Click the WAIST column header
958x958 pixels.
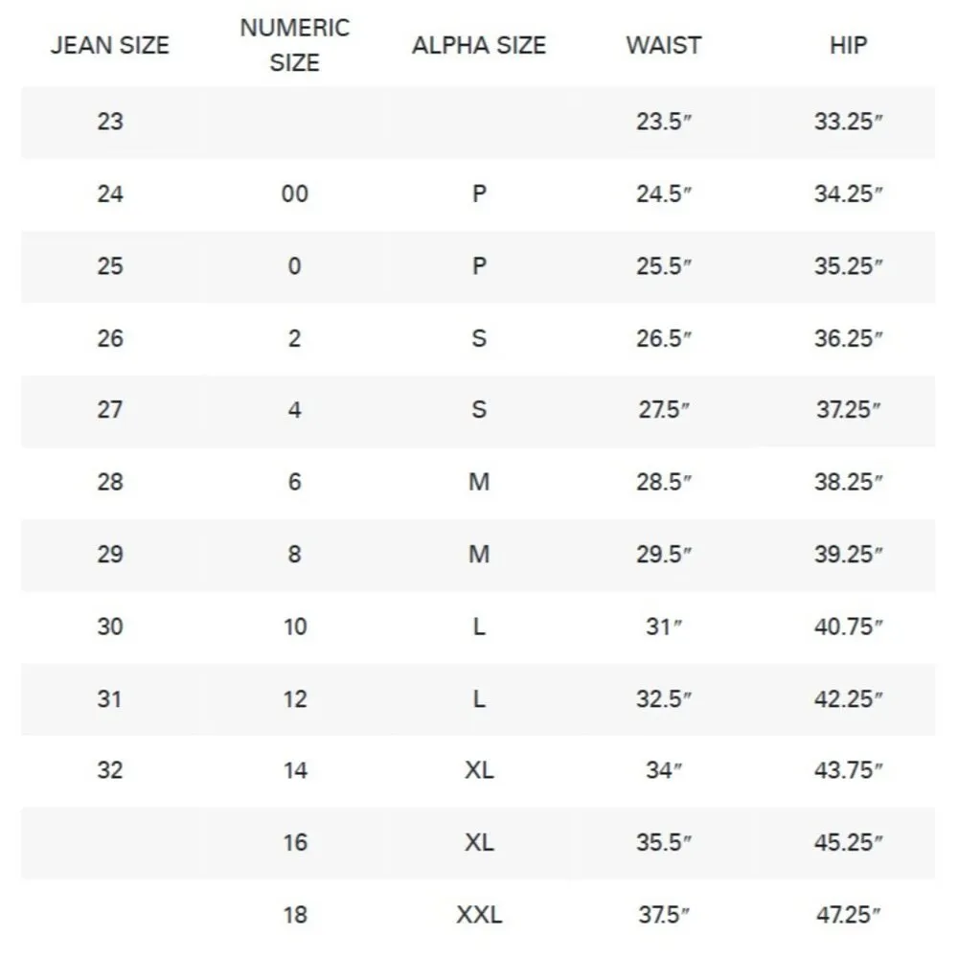point(663,45)
